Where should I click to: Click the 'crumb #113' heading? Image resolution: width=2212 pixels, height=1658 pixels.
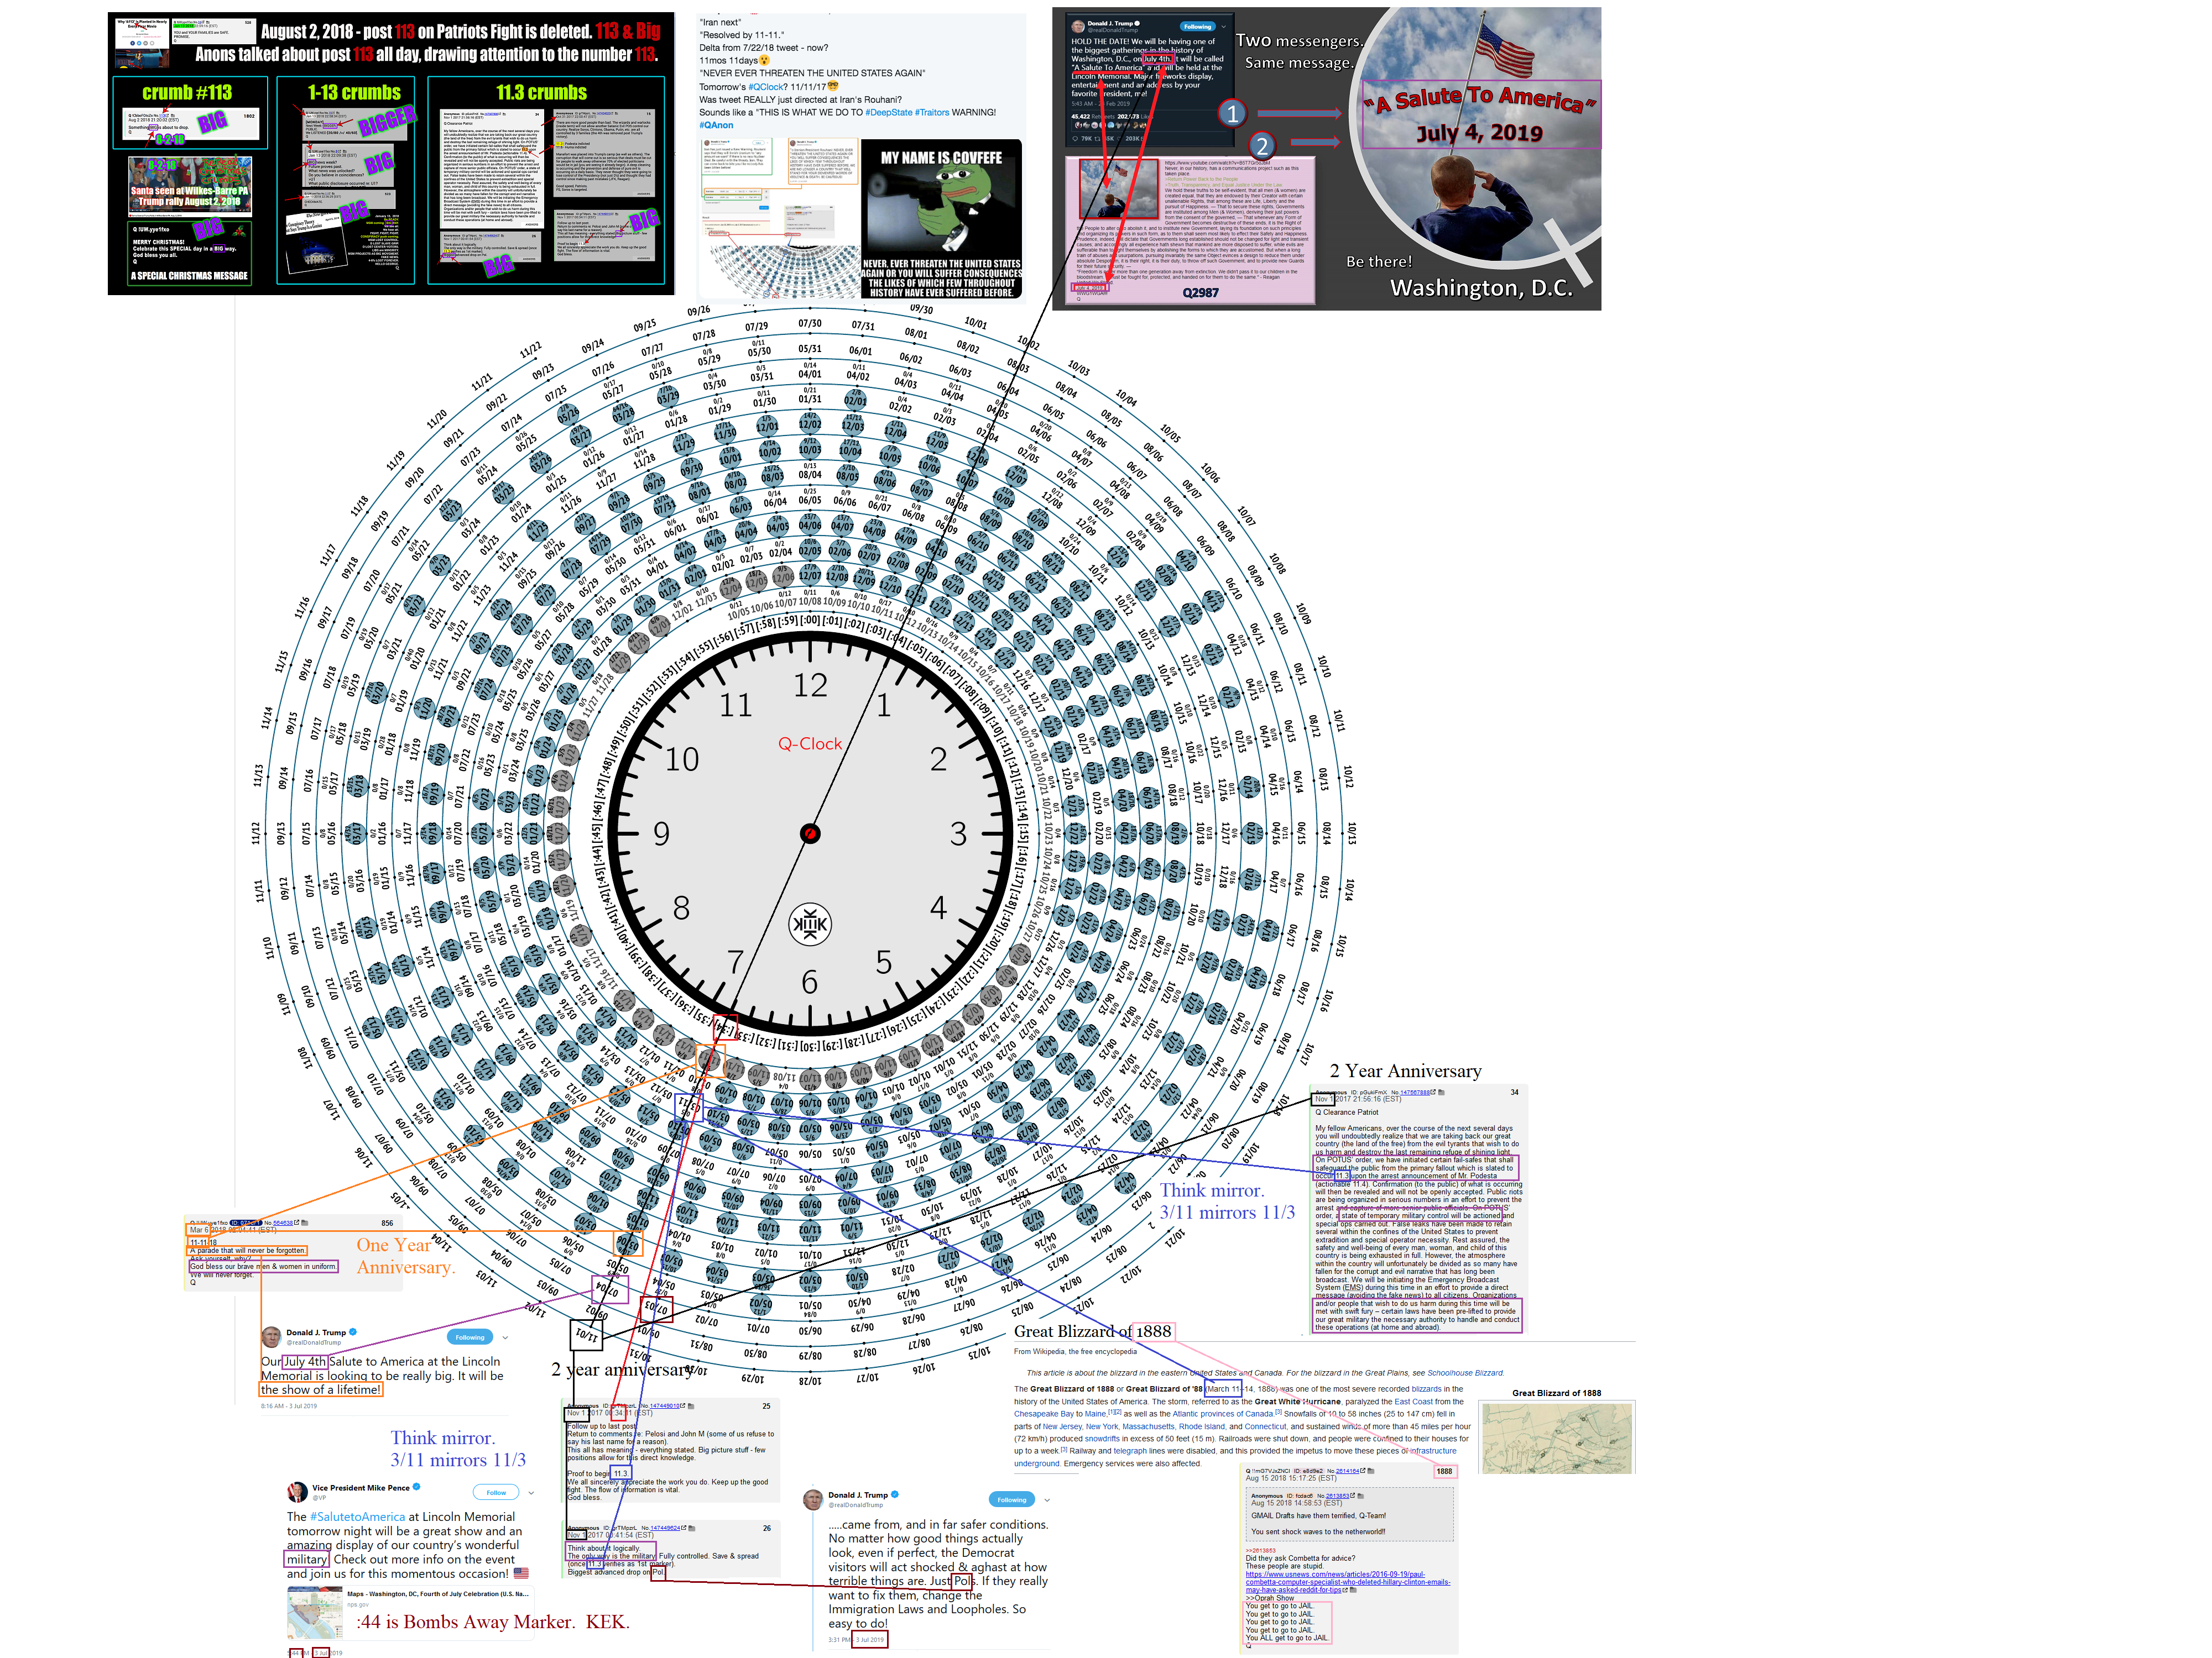pyautogui.click(x=187, y=93)
